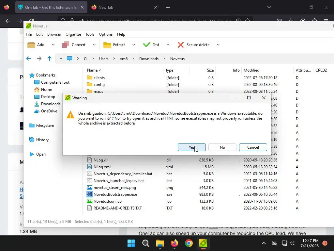The image size is (334, 251).
Task: Show hidden system tray icons chevron
Action: (x=264, y=243)
